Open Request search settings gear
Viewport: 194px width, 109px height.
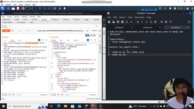[x=6, y=95]
